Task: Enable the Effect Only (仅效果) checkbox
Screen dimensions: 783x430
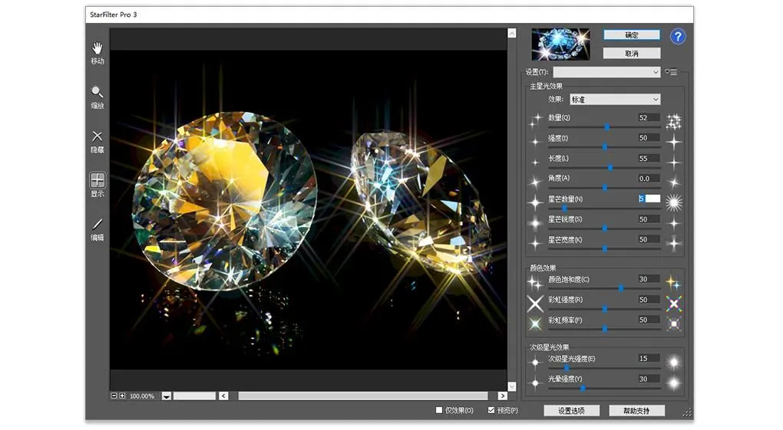Action: [x=439, y=410]
